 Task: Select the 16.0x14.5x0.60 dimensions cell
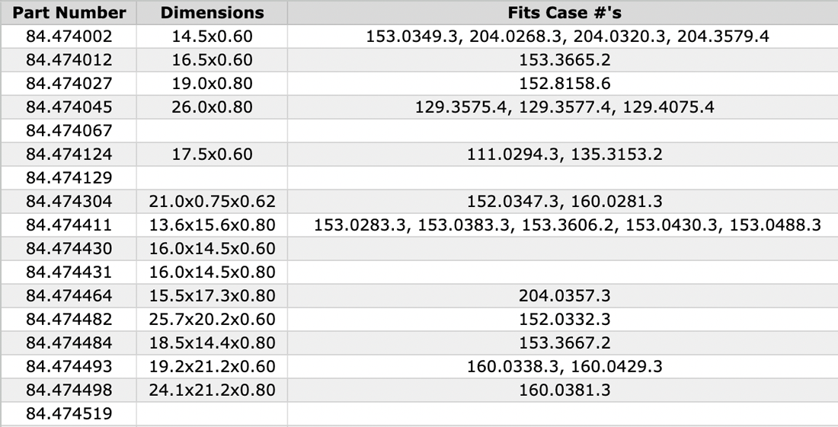click(212, 249)
